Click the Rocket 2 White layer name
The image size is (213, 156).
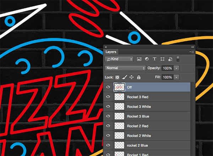139,136
